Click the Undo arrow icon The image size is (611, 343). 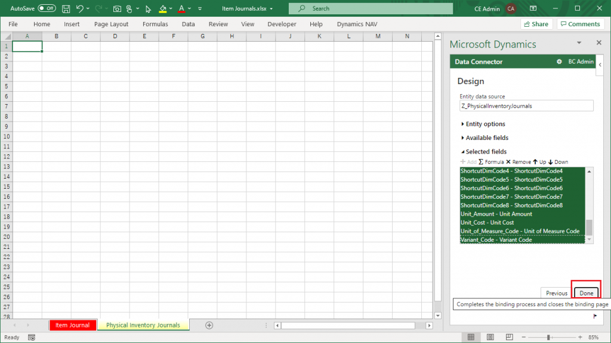click(79, 8)
